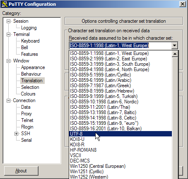This screenshot has width=188, height=179.
Task: Open the character set dropdown arrow
Action: pyautogui.click(x=175, y=45)
